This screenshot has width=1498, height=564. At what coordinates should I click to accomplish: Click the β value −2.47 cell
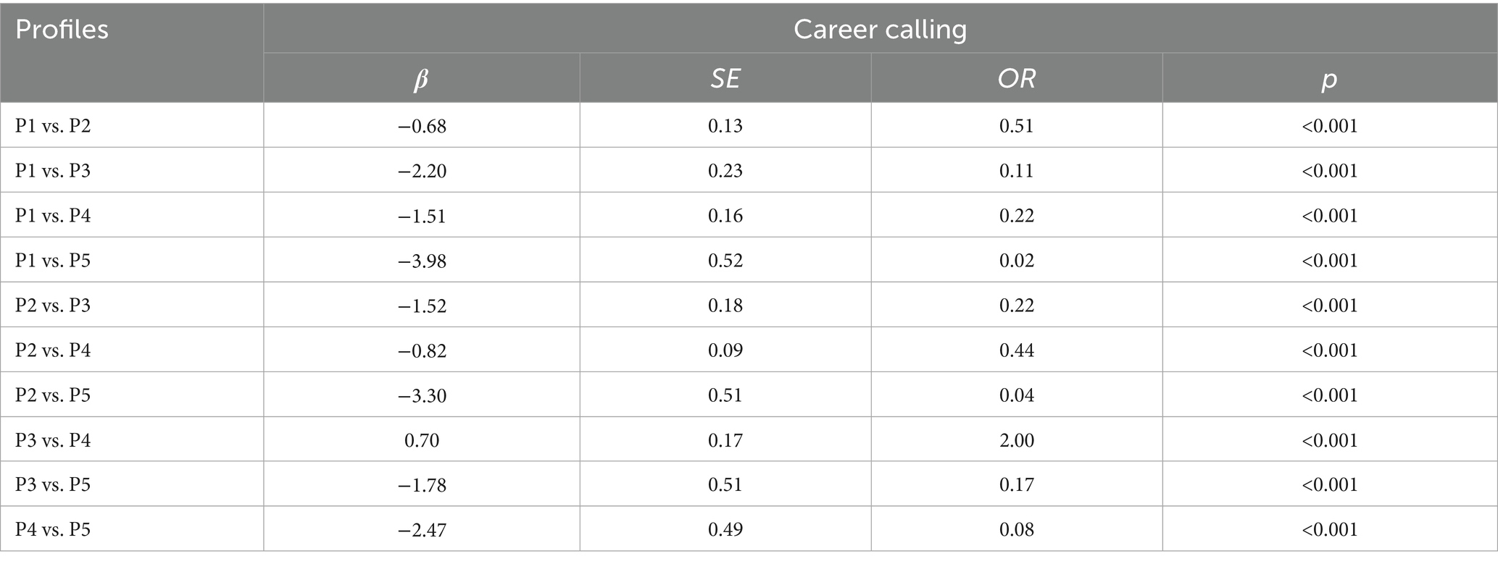(x=422, y=530)
